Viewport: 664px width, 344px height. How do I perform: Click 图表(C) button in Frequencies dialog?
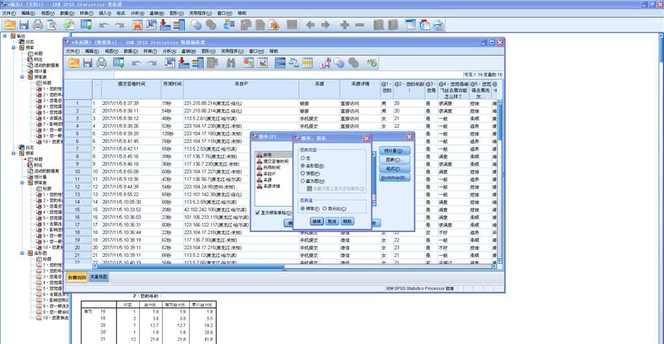tap(394, 160)
